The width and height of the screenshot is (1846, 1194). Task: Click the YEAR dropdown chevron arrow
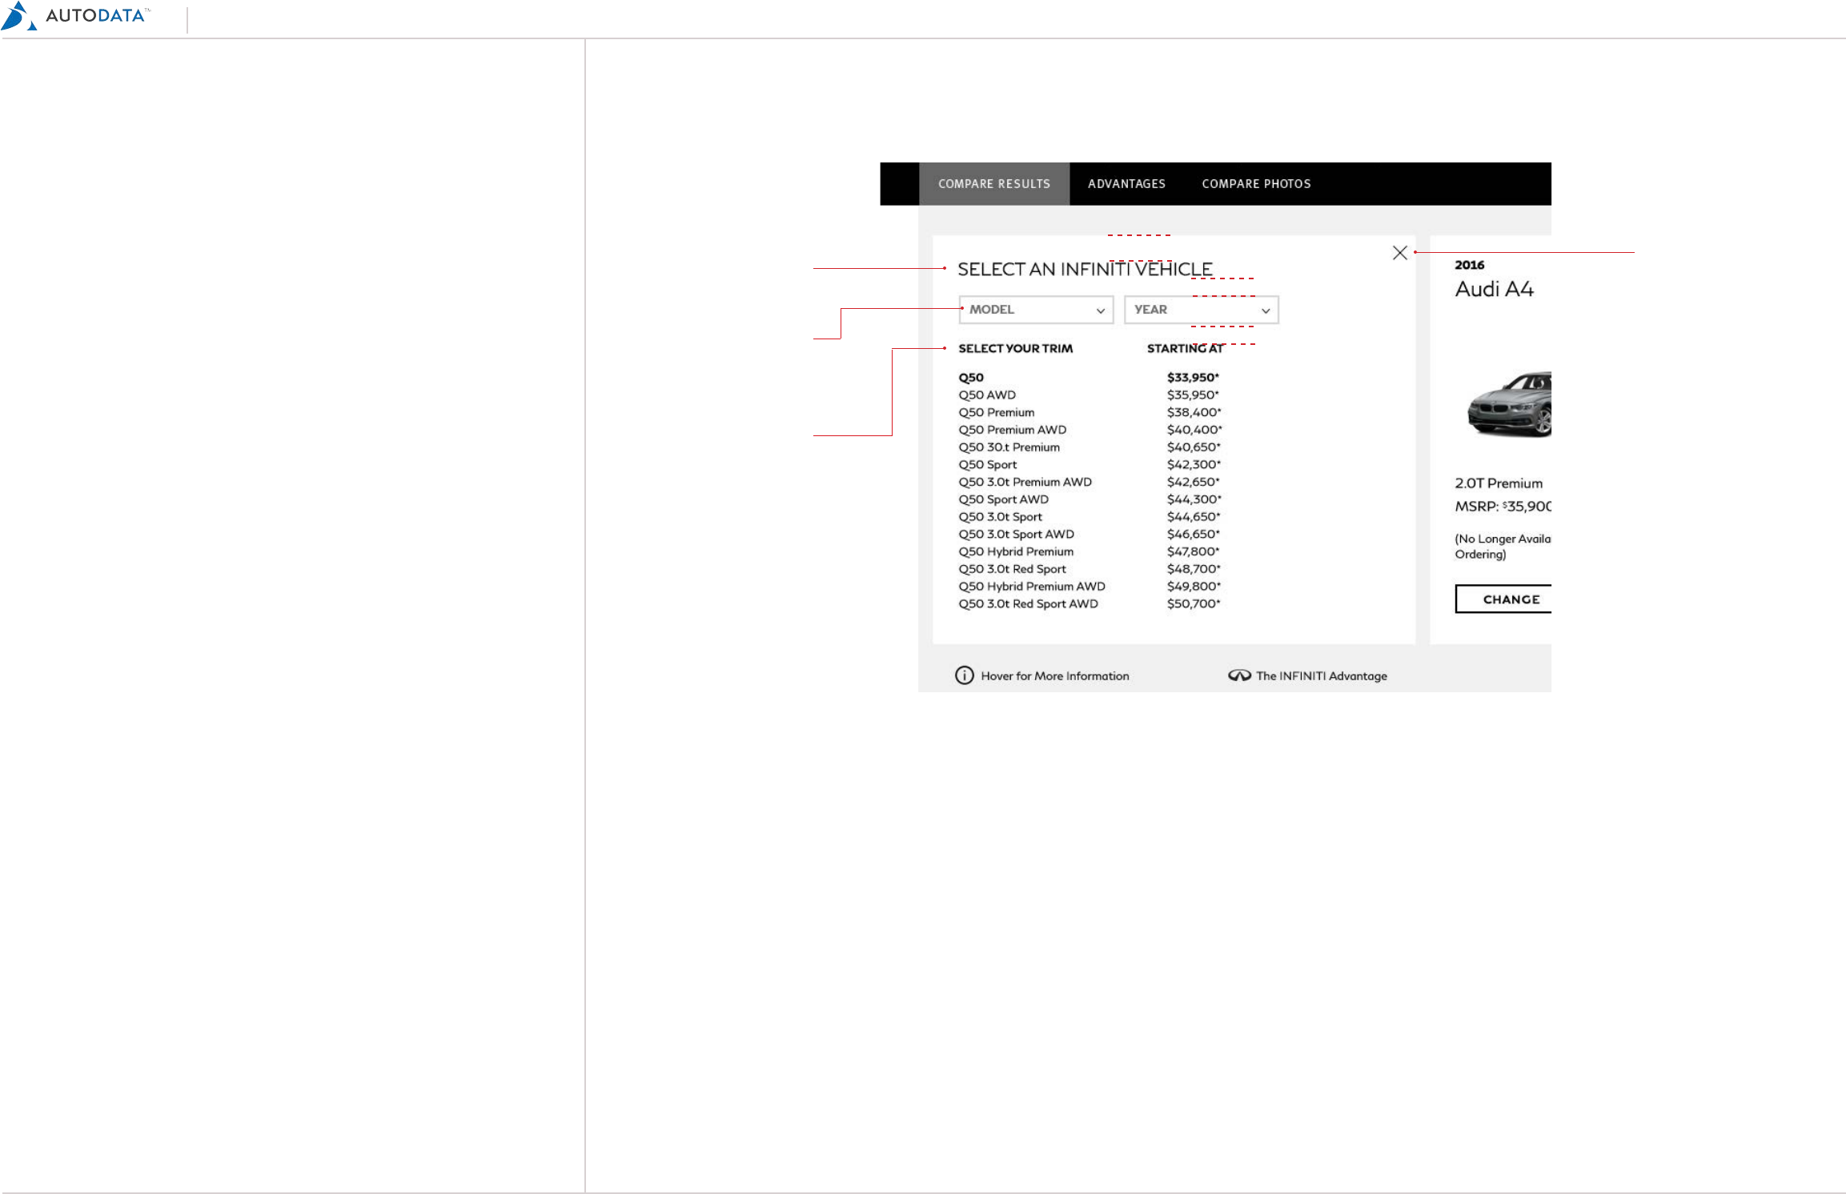[x=1266, y=311]
